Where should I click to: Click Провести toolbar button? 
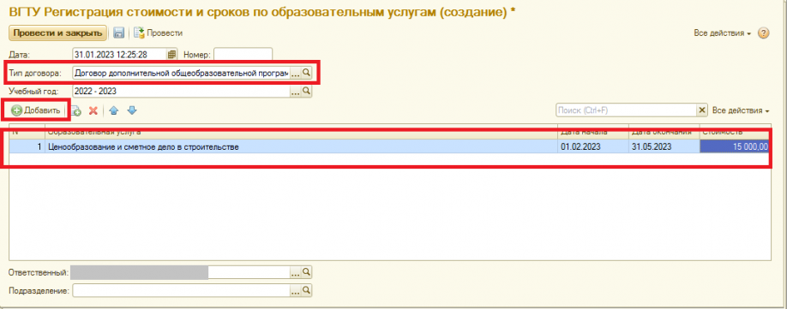click(x=158, y=33)
